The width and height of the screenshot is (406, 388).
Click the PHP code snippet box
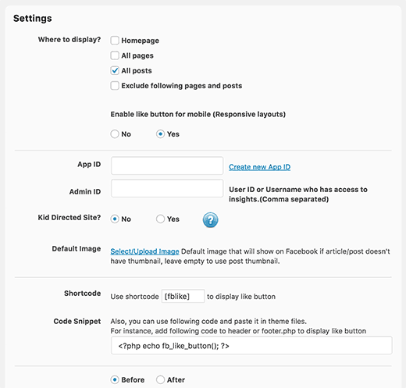[251, 346]
